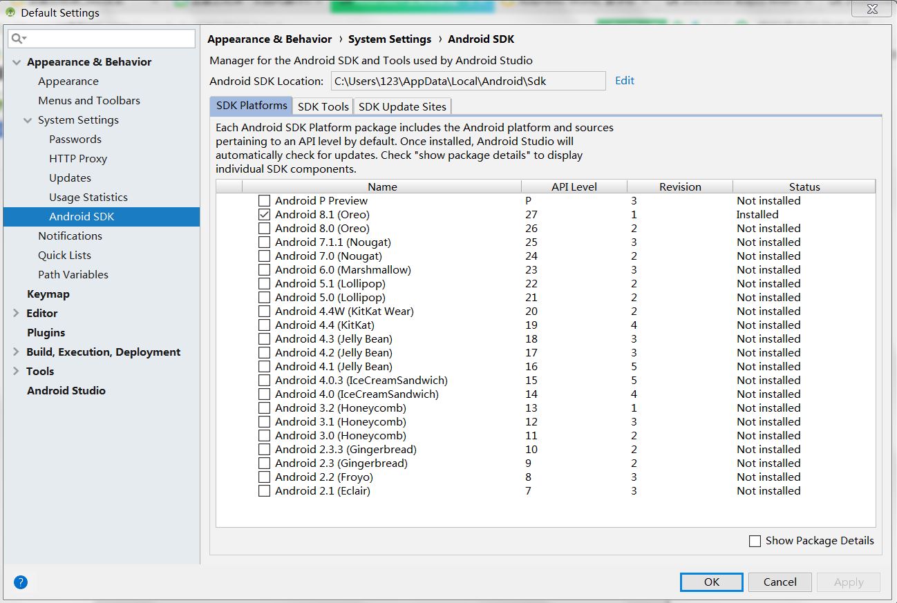Open the Notifications settings page
This screenshot has width=897, height=603.
tap(70, 236)
